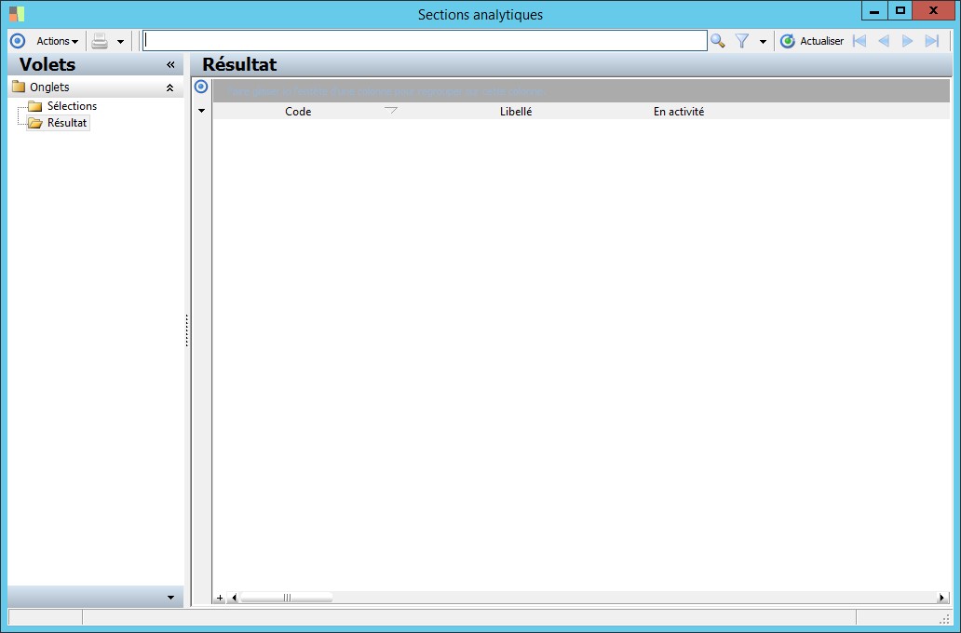The height and width of the screenshot is (633, 961).
Task: Open the filter dropdown arrow
Action: 763,42
